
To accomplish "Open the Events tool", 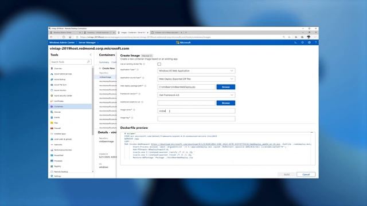I will 70,117.
